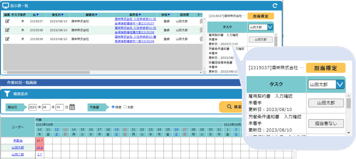Select the 本数 radio button
Viewport: 356px width, 159px height.
tap(125, 107)
